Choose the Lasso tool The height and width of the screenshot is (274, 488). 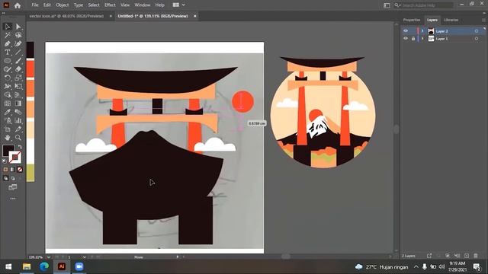[x=18, y=35]
